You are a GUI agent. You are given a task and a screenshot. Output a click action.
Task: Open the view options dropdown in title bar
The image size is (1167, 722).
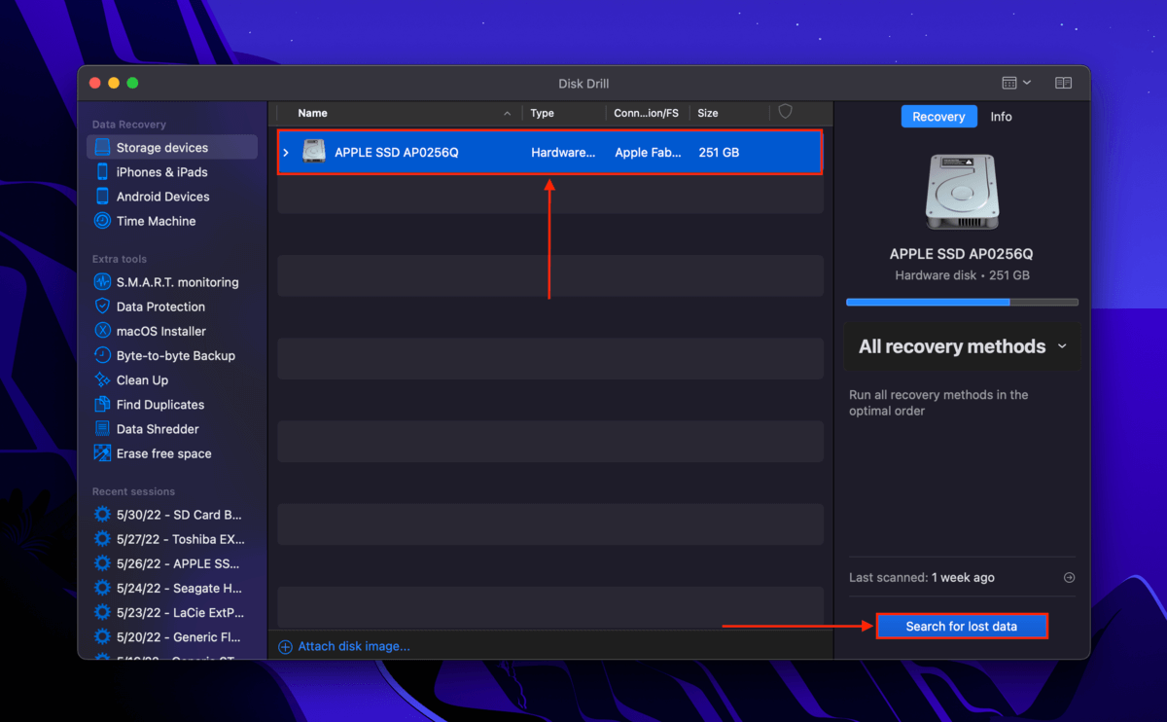tap(1016, 84)
